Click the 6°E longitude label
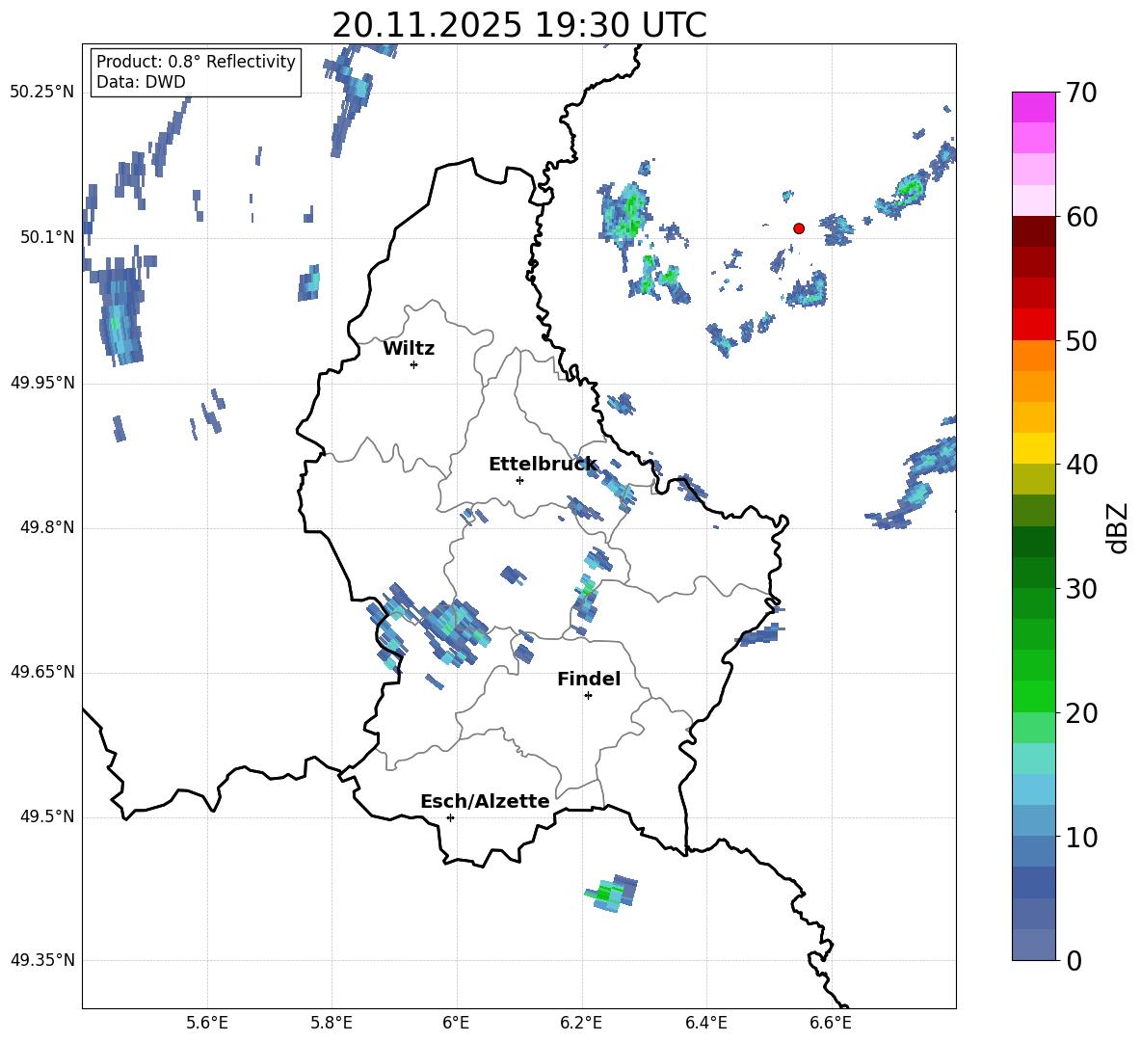 tap(456, 1023)
